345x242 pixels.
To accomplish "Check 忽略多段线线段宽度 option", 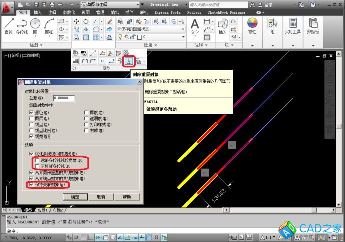I will [37, 160].
